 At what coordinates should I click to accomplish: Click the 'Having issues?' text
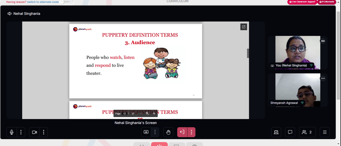16,2
